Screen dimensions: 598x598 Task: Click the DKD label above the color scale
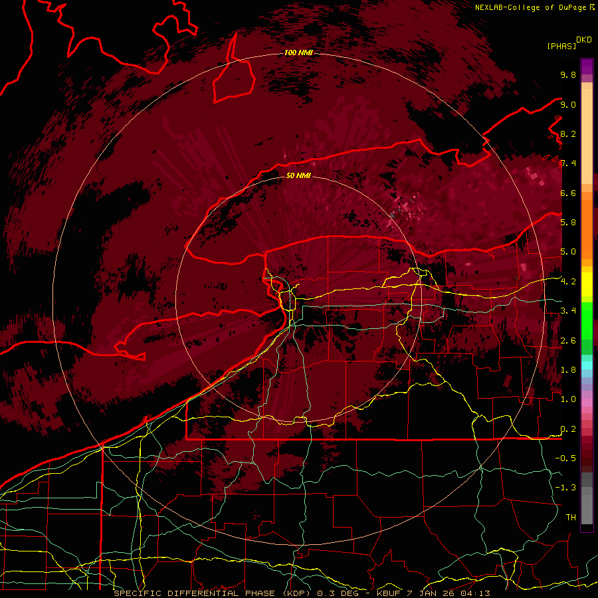click(x=584, y=40)
